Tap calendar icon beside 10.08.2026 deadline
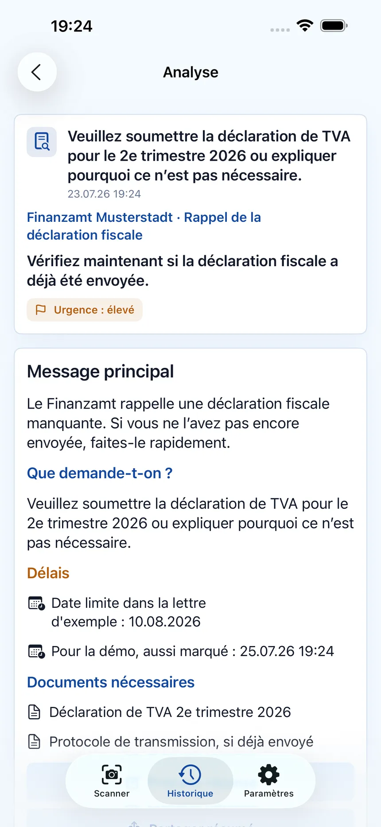381x827 pixels. tap(36, 603)
